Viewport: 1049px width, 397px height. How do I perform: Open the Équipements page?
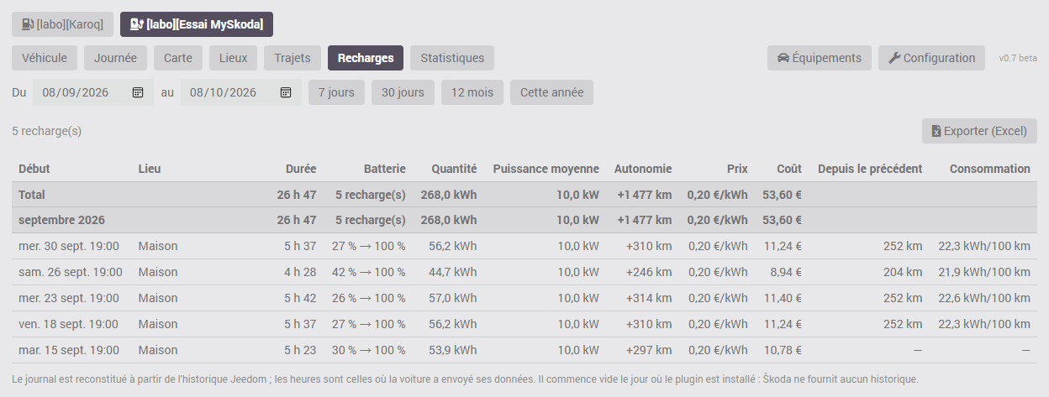(x=820, y=58)
